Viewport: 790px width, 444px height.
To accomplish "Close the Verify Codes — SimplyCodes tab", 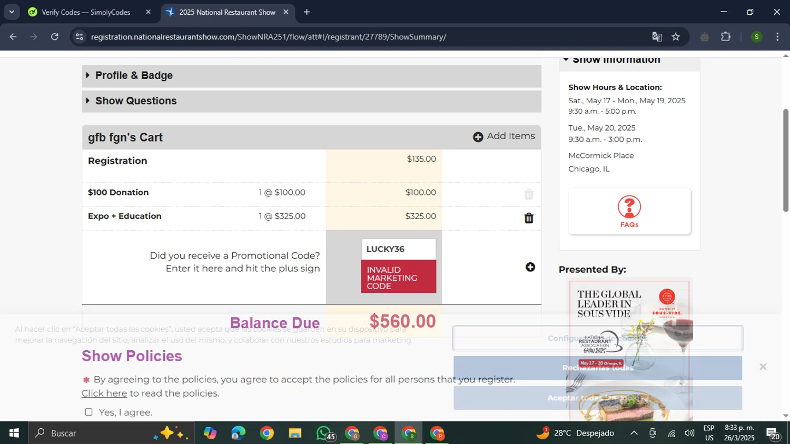I will [148, 12].
